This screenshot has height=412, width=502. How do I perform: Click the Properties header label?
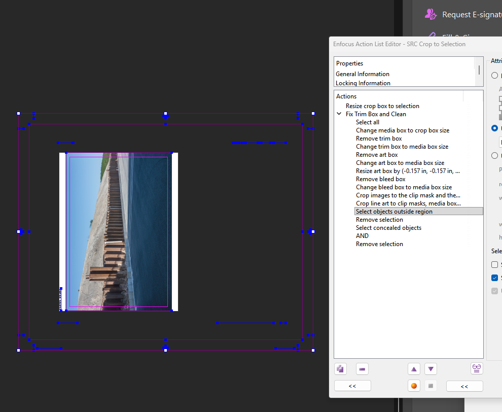[349, 63]
